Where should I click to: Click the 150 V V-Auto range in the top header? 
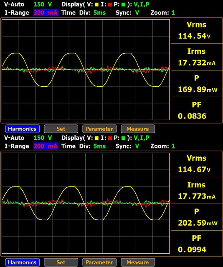[x=43, y=5]
